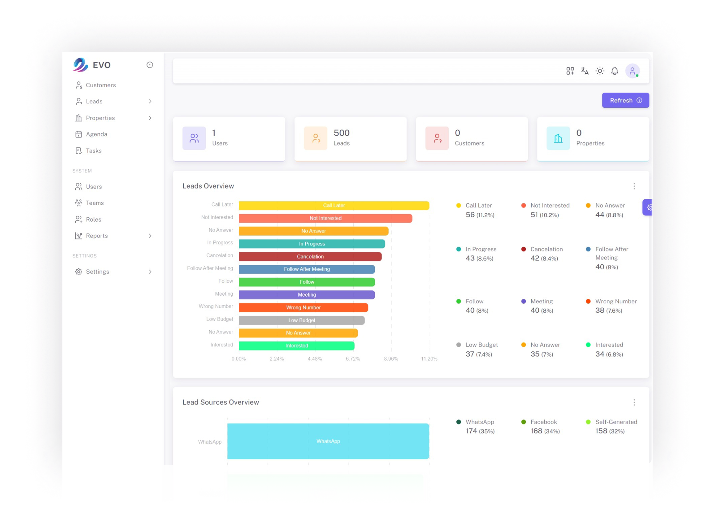Open the language translate icon
This screenshot has width=715, height=520.
pos(584,71)
